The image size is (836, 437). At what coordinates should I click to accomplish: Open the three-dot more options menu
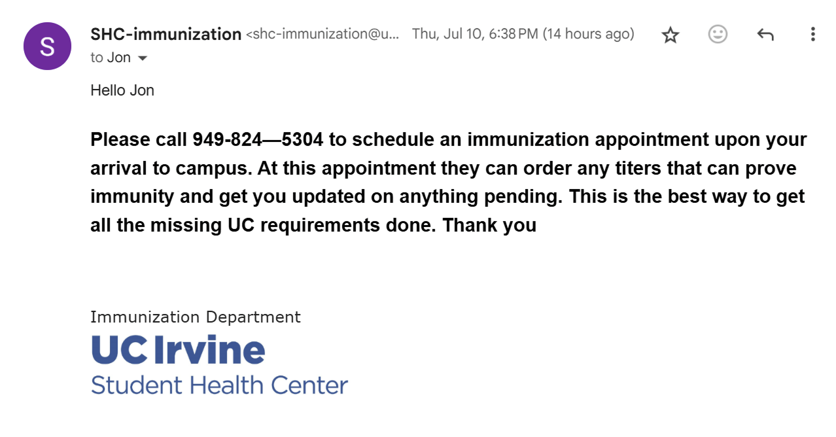point(812,34)
